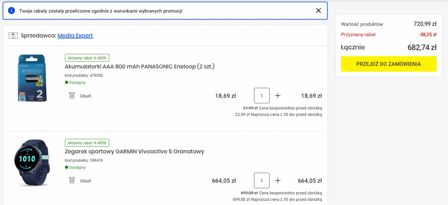
Task: Click the blue info icon in banner
Action: 11,10
